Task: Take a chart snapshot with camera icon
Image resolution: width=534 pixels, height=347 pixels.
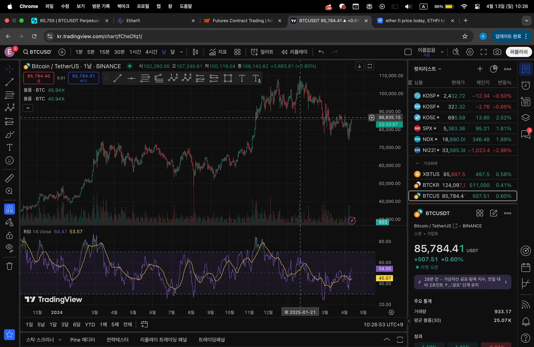Action: (497, 52)
